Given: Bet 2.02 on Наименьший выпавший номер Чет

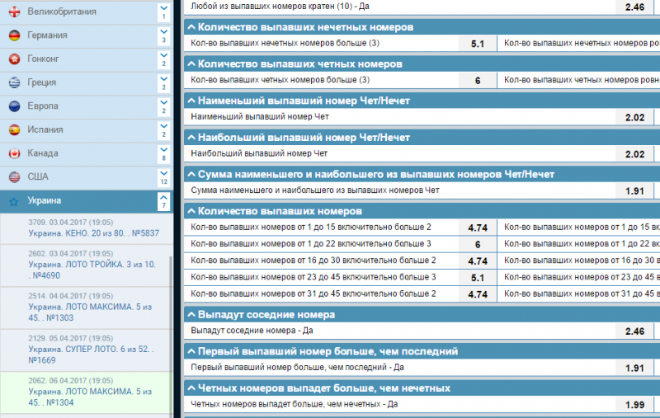Looking at the screenshot, I should coord(634,117).
